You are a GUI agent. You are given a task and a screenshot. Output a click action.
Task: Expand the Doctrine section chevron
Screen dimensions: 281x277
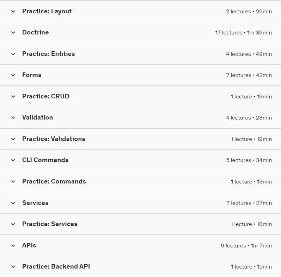(13, 33)
